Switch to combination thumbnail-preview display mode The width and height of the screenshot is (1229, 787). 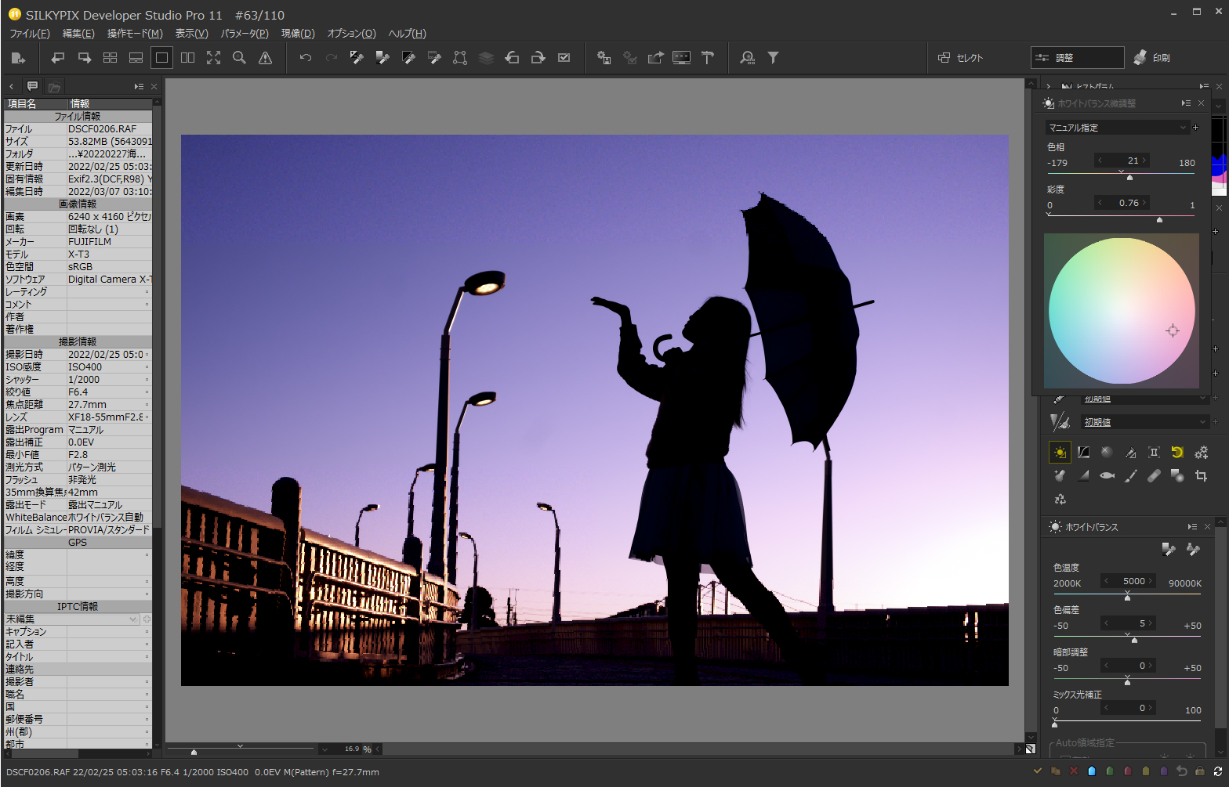[x=136, y=58]
